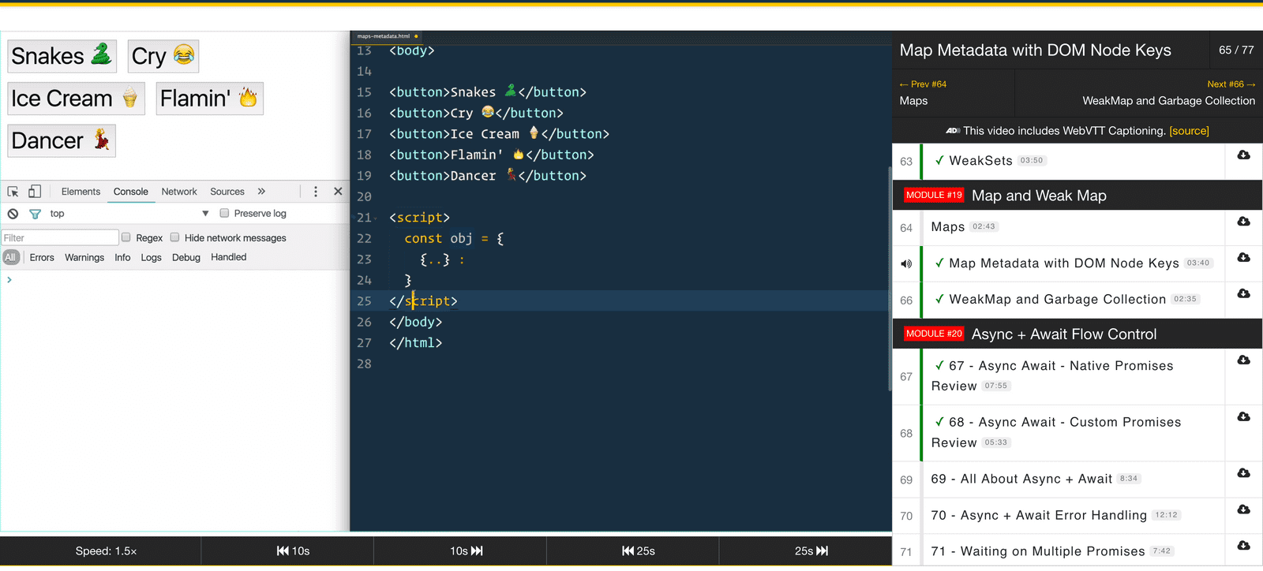1263x571 pixels.
Task: Switch to the Elements tab
Action: (81, 192)
